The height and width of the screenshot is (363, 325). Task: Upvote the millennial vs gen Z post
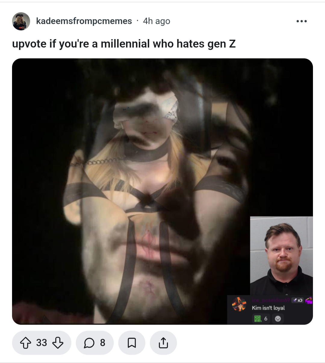tap(26, 343)
